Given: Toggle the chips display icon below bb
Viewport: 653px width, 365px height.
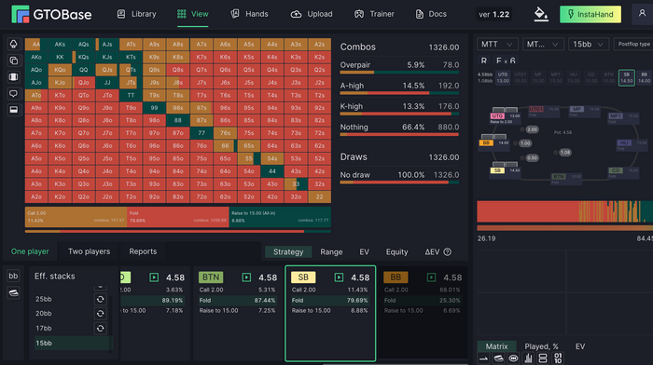Looking at the screenshot, I should 13,292.
